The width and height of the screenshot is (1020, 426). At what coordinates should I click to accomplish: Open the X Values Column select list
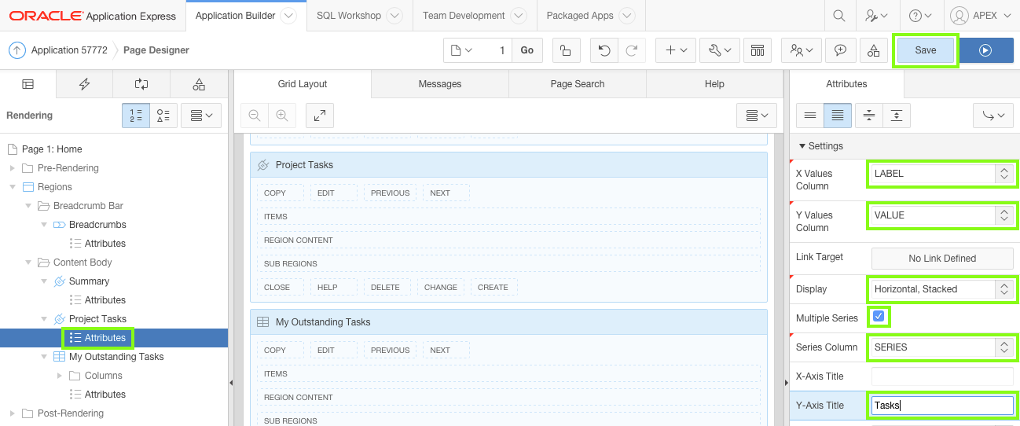click(941, 174)
